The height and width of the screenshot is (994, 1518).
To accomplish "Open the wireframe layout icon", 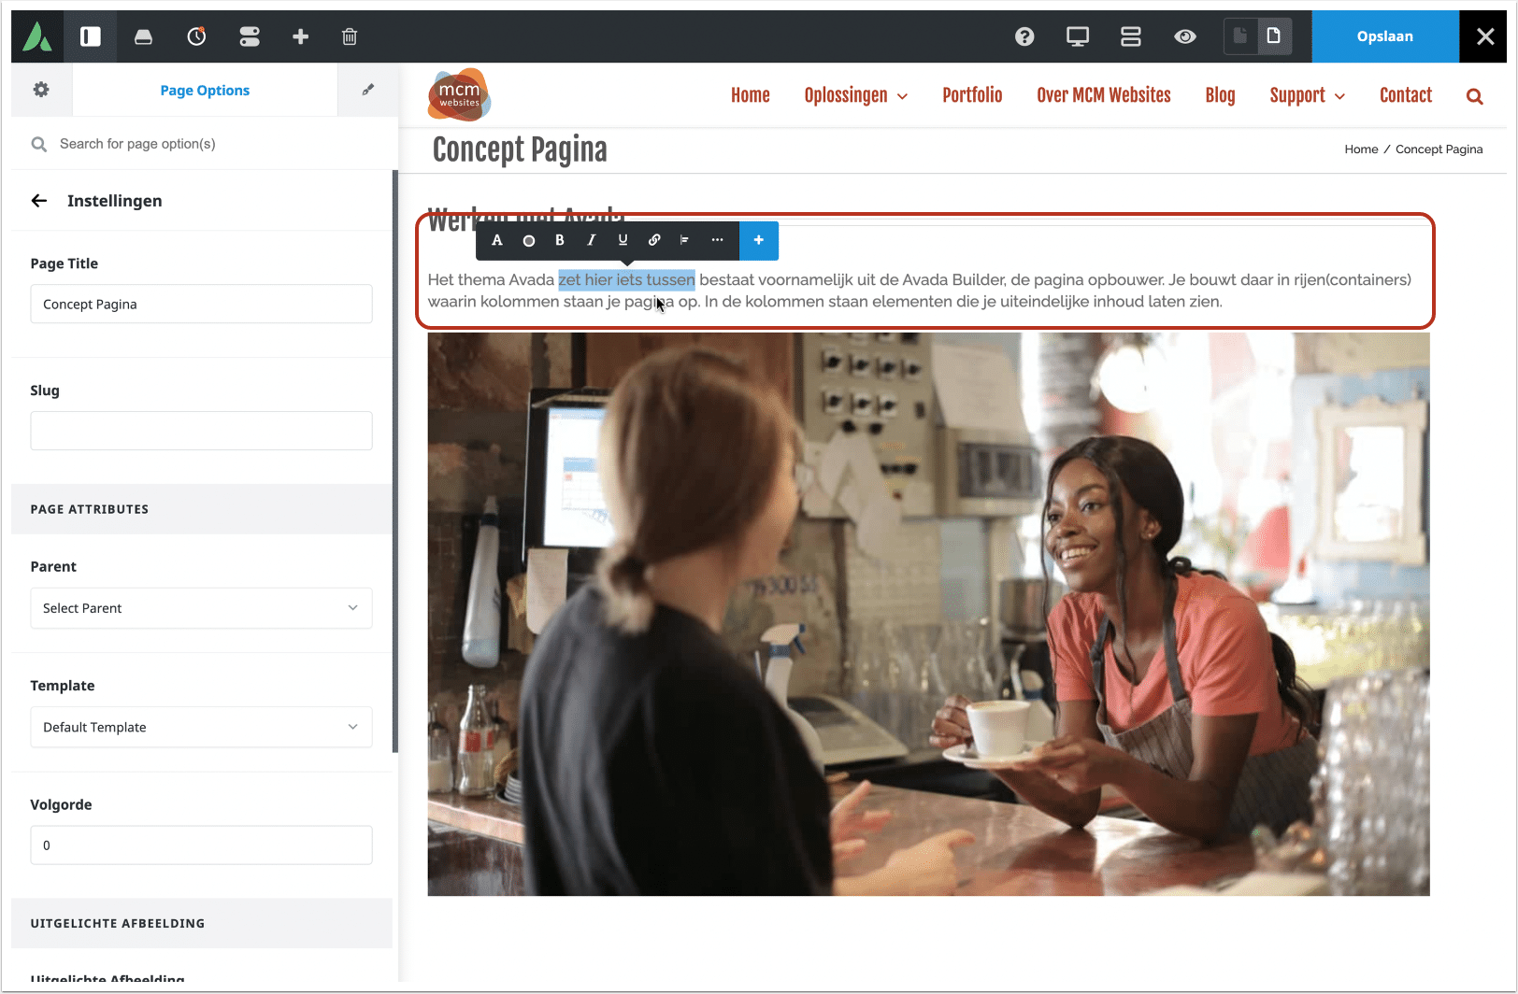I will 1131,36.
